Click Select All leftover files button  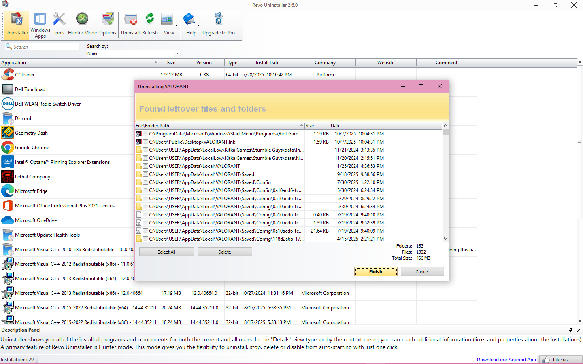166,252
